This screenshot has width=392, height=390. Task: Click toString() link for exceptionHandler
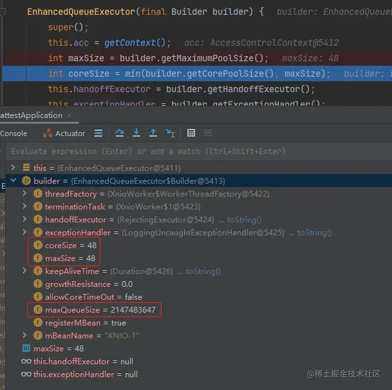tap(315, 233)
